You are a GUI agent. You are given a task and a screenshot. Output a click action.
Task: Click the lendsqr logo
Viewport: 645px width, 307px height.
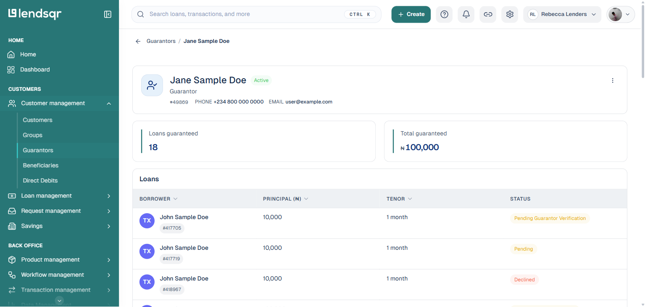point(35,14)
